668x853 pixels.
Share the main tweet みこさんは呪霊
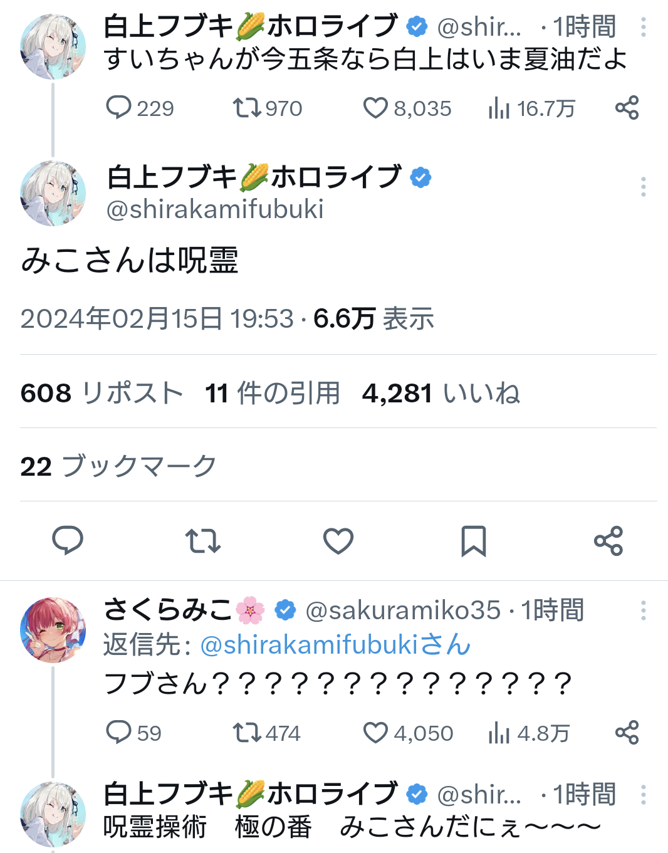[608, 541]
